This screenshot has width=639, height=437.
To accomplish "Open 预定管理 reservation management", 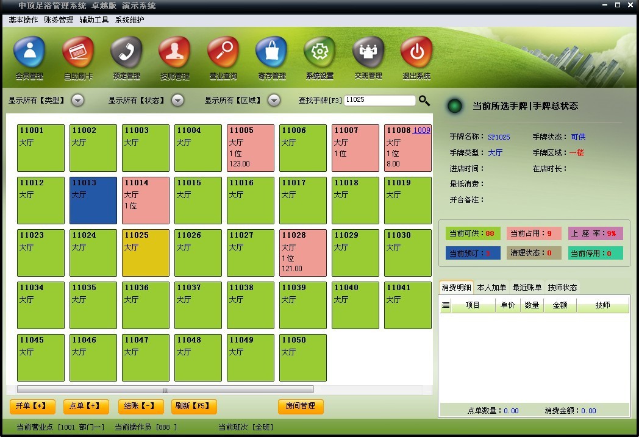I will [126, 58].
